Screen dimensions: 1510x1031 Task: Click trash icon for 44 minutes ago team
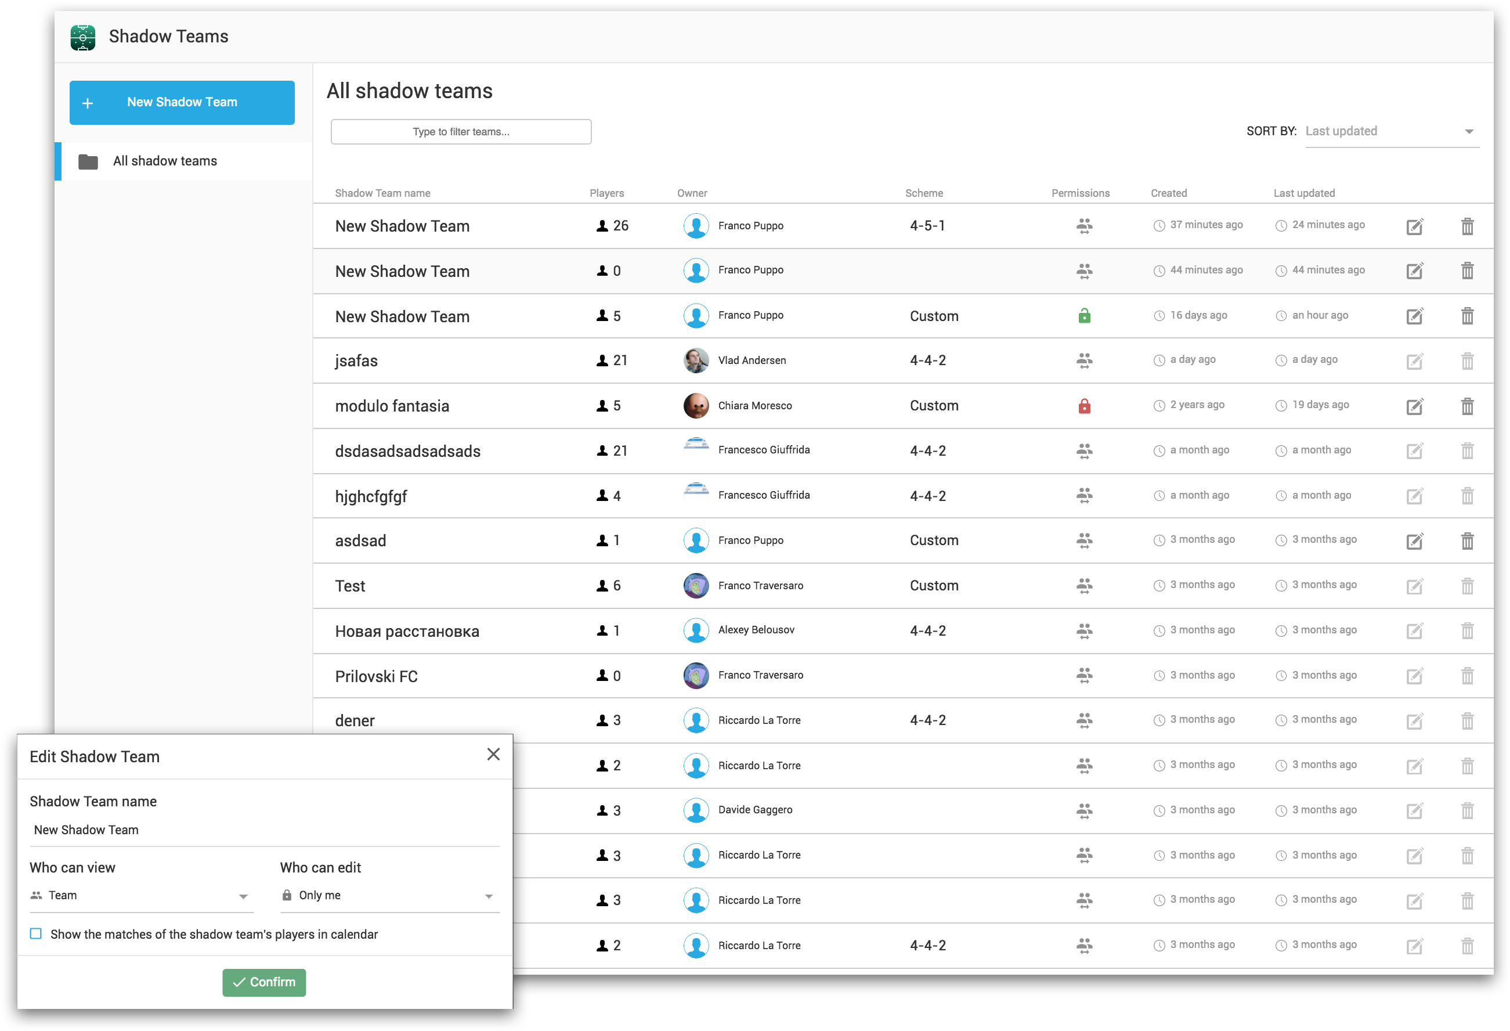[x=1466, y=271]
